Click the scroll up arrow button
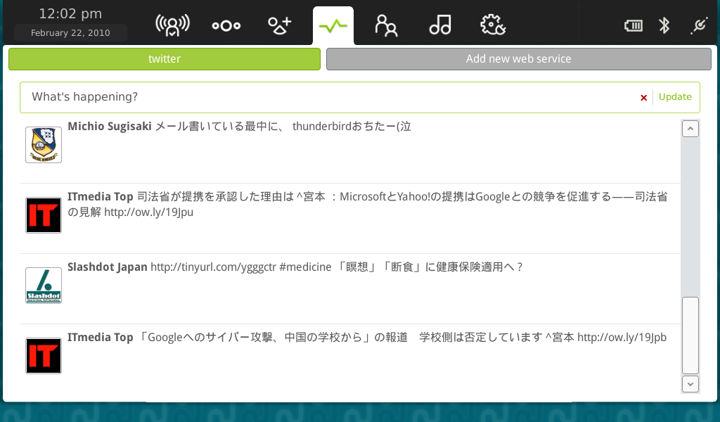Screen dimensions: 720x422 690,129
